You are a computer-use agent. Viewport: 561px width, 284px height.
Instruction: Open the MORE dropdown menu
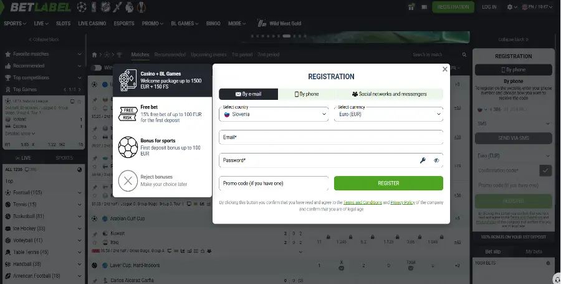click(237, 23)
